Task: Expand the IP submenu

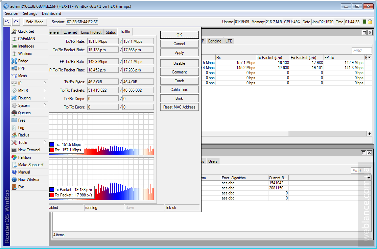Action: (20, 83)
